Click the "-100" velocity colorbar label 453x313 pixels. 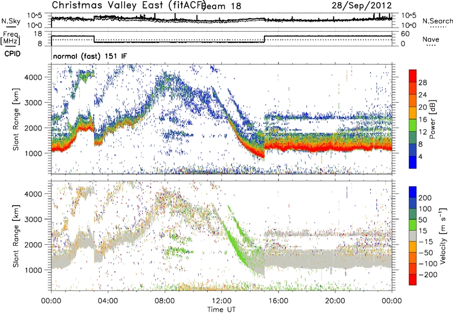point(428,264)
